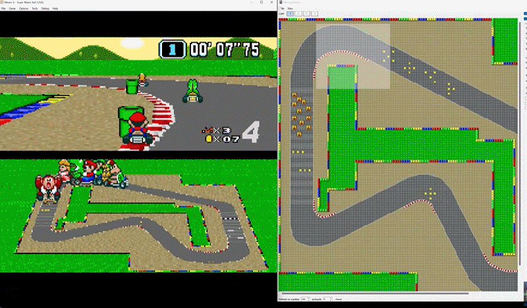Click the green pipe nearest Mario
The height and width of the screenshot is (308, 527).
(x=131, y=121)
